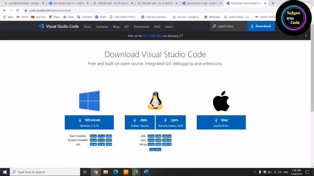Download small .deb 64 bit package

click(x=151, y=136)
